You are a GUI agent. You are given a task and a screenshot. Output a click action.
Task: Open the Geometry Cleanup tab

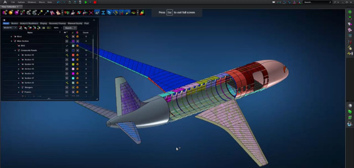click(57, 23)
